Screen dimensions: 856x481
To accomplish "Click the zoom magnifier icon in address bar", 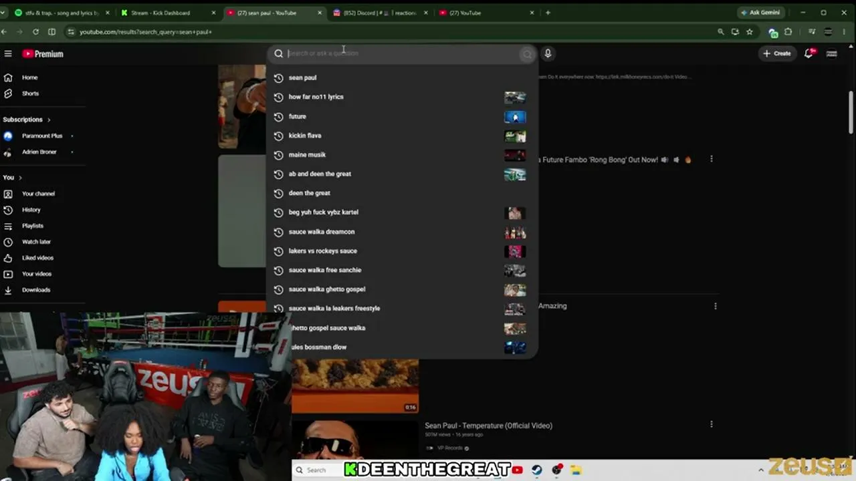I will tap(720, 31).
